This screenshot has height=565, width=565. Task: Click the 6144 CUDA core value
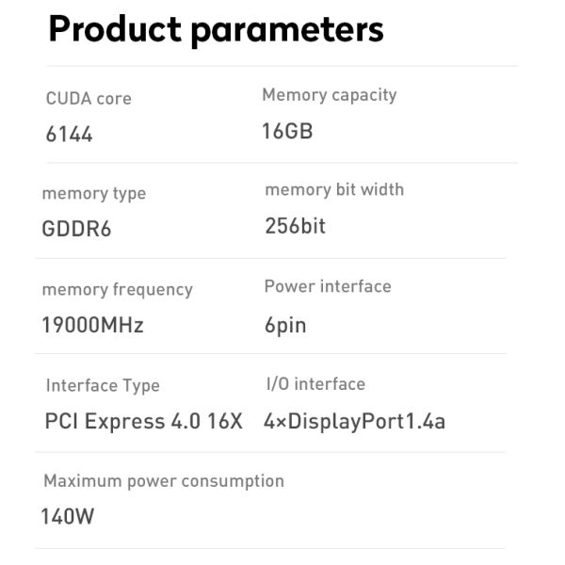pos(70,135)
